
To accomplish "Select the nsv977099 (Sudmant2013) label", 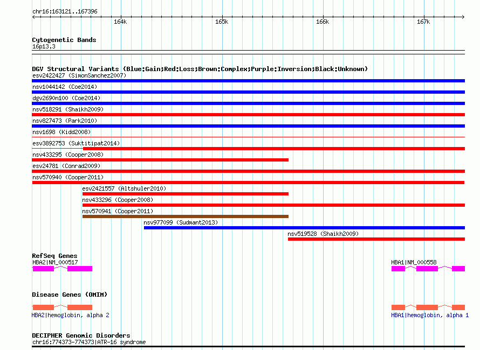I will [x=181, y=222].
